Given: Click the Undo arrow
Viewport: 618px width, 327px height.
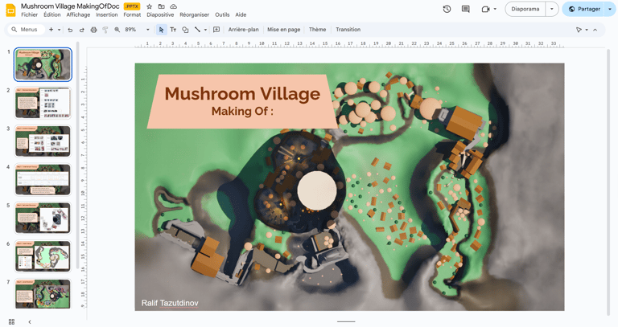Looking at the screenshot, I should [70, 30].
